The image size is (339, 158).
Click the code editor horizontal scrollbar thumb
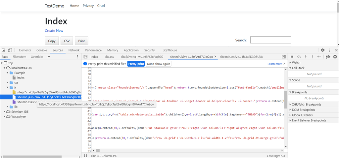pos(98,150)
